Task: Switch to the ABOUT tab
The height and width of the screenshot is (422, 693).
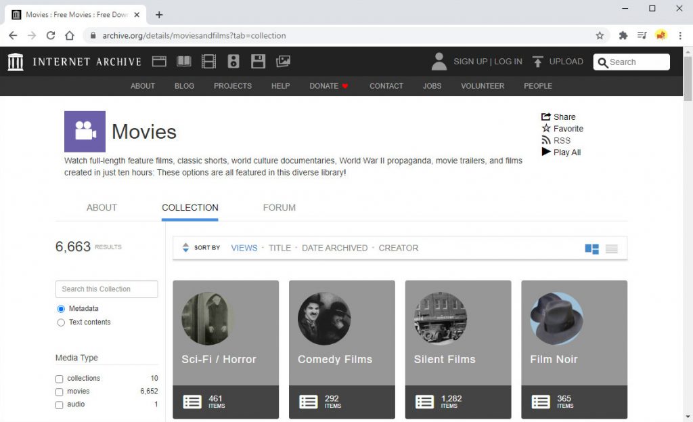Action: click(x=102, y=207)
